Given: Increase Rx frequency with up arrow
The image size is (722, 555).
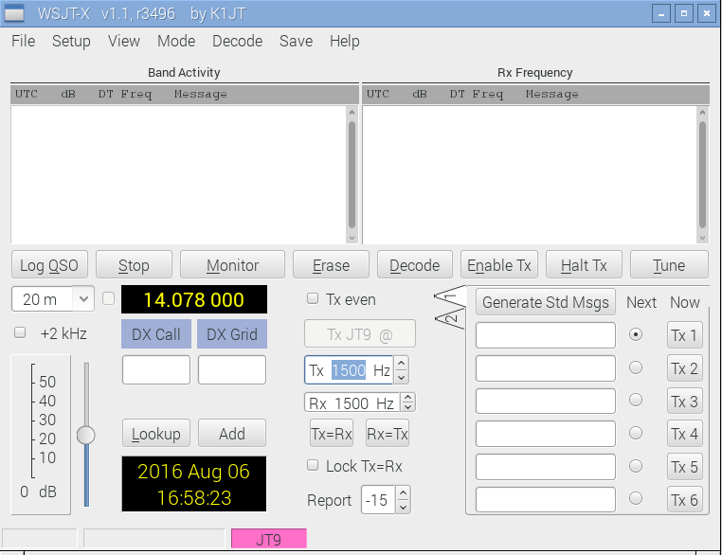Looking at the screenshot, I should (407, 398).
